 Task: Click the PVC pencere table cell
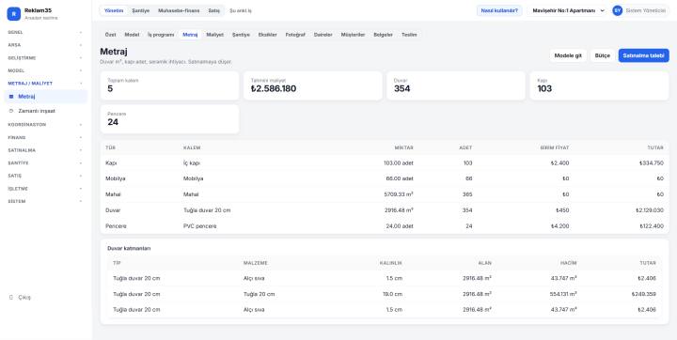point(200,226)
